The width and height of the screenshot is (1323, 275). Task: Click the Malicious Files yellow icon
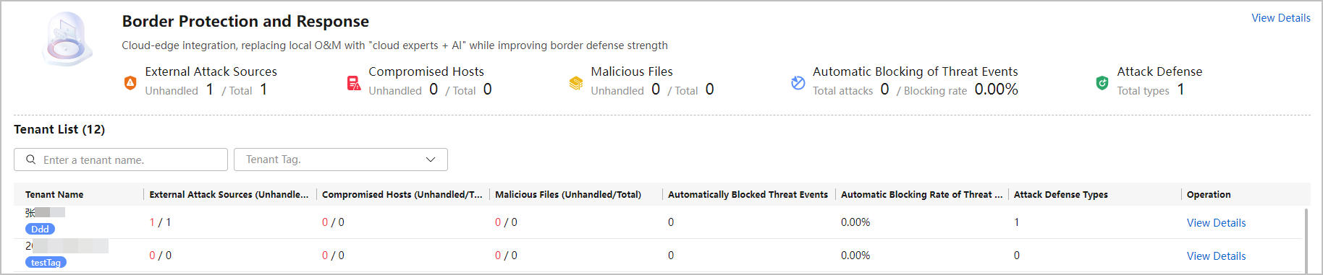[x=576, y=83]
